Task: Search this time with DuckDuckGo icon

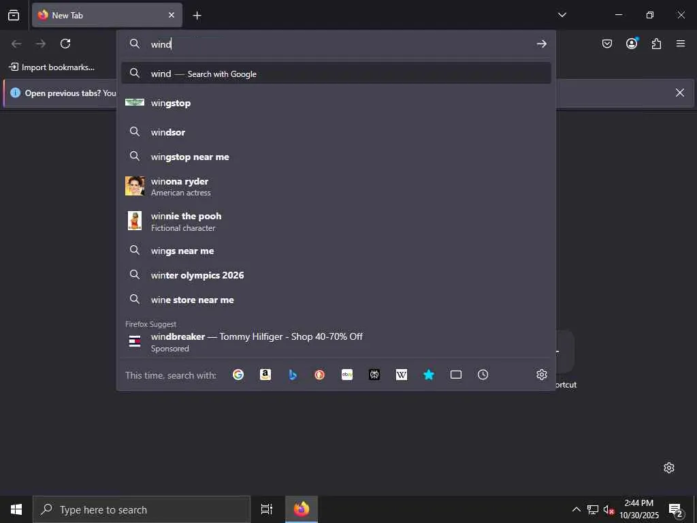Action: tap(320, 375)
